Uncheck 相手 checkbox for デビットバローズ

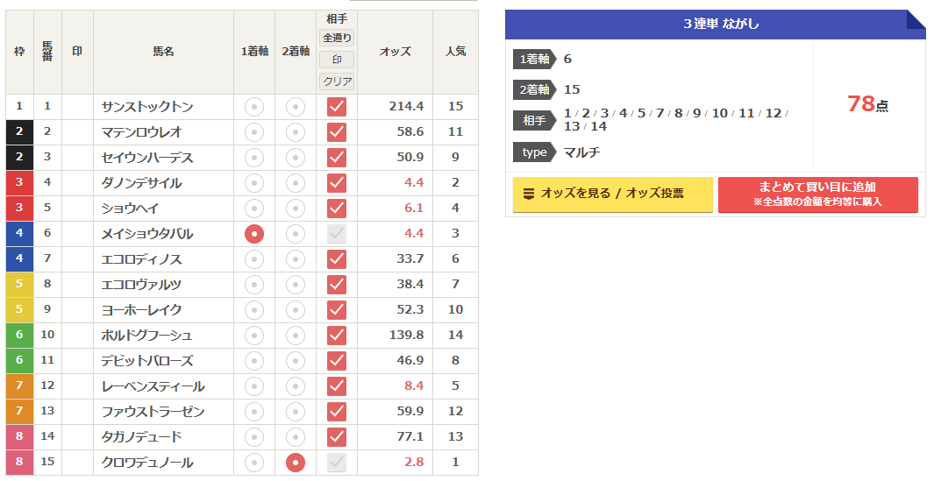(337, 361)
